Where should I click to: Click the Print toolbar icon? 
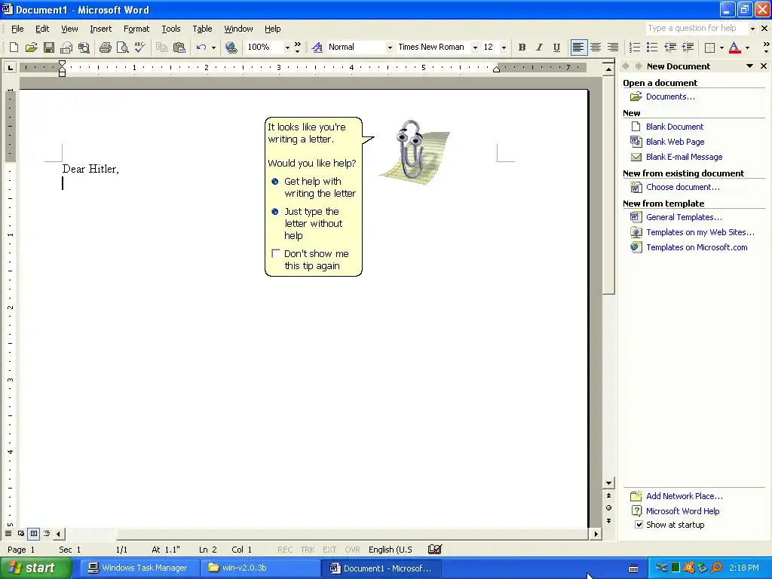click(x=105, y=47)
